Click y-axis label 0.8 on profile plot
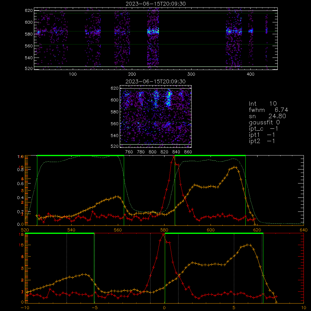311x311 pixels. click(21, 169)
